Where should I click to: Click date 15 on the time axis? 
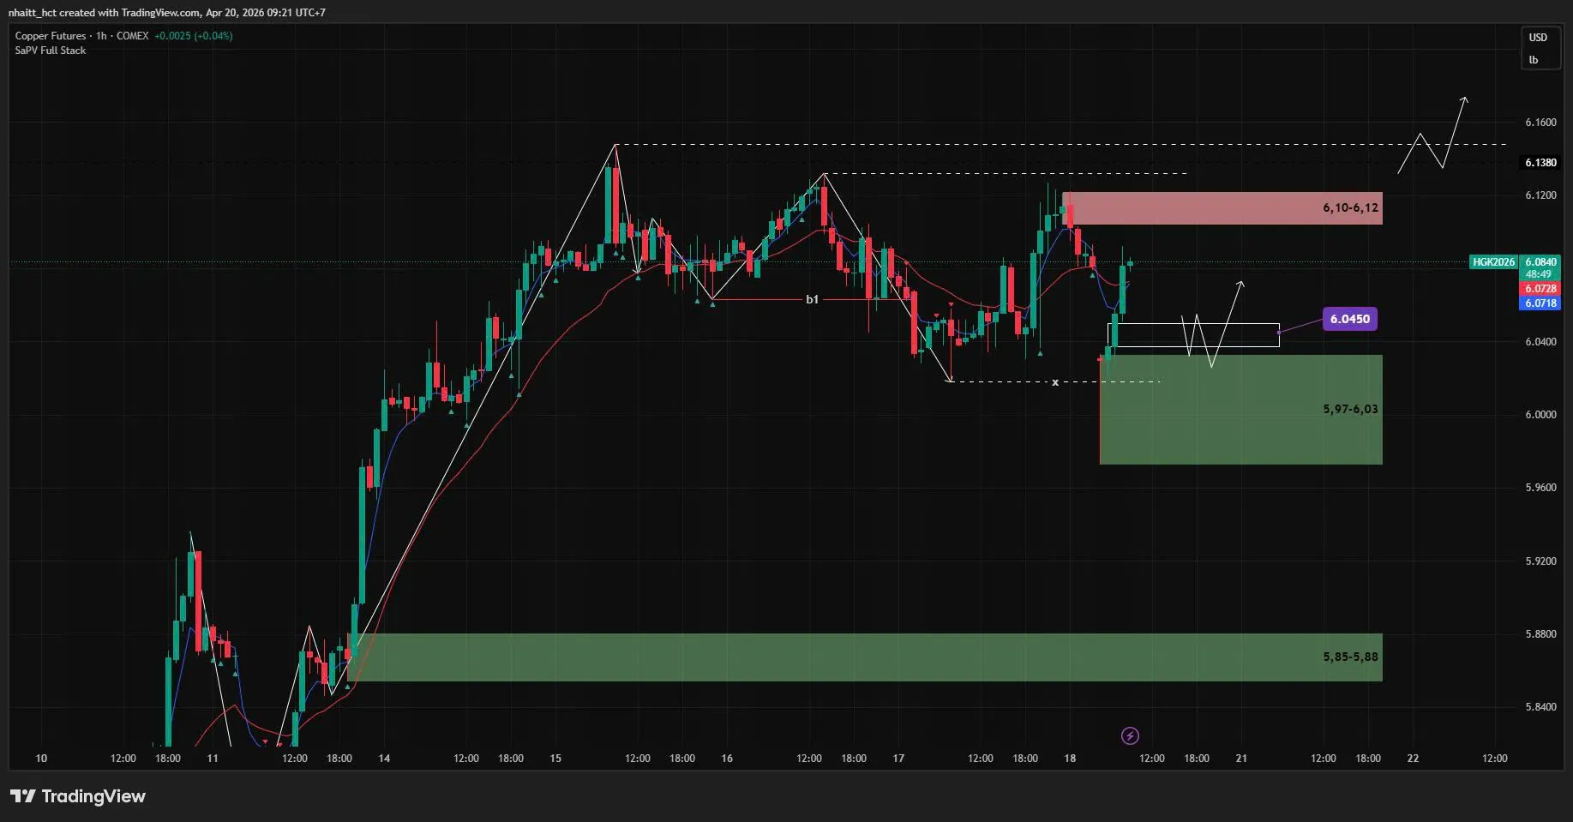coord(555,759)
